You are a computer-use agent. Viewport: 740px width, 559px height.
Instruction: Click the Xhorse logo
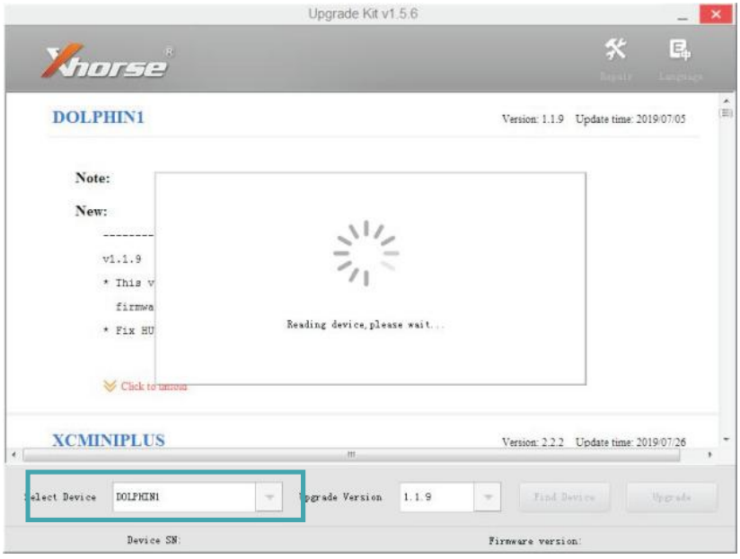107,61
